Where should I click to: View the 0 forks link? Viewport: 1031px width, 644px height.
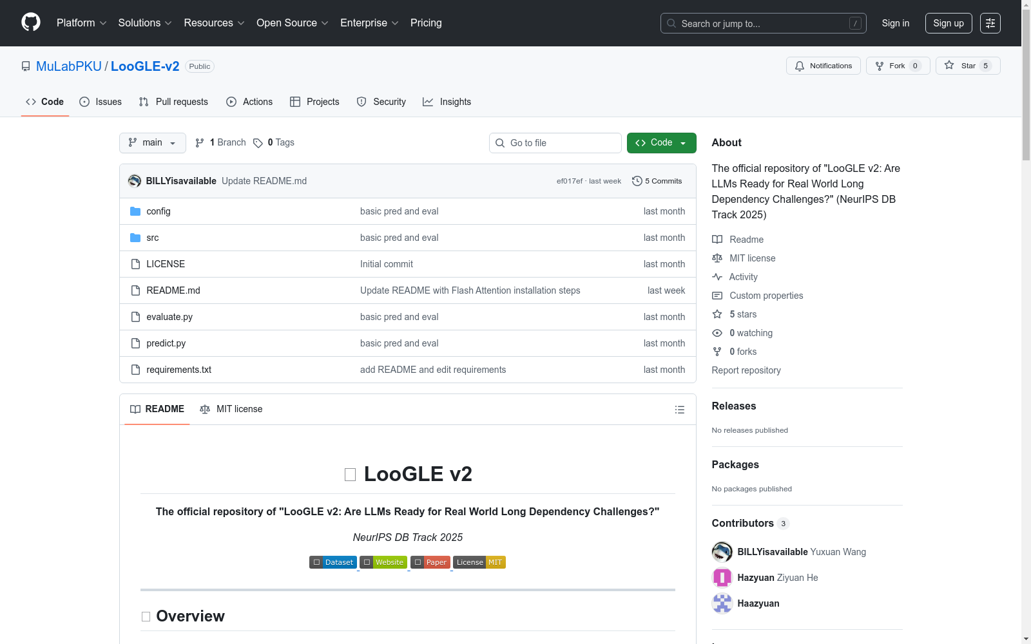735,352
